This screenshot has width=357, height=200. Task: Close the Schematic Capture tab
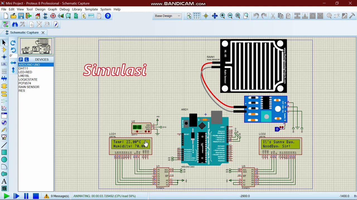pos(43,32)
